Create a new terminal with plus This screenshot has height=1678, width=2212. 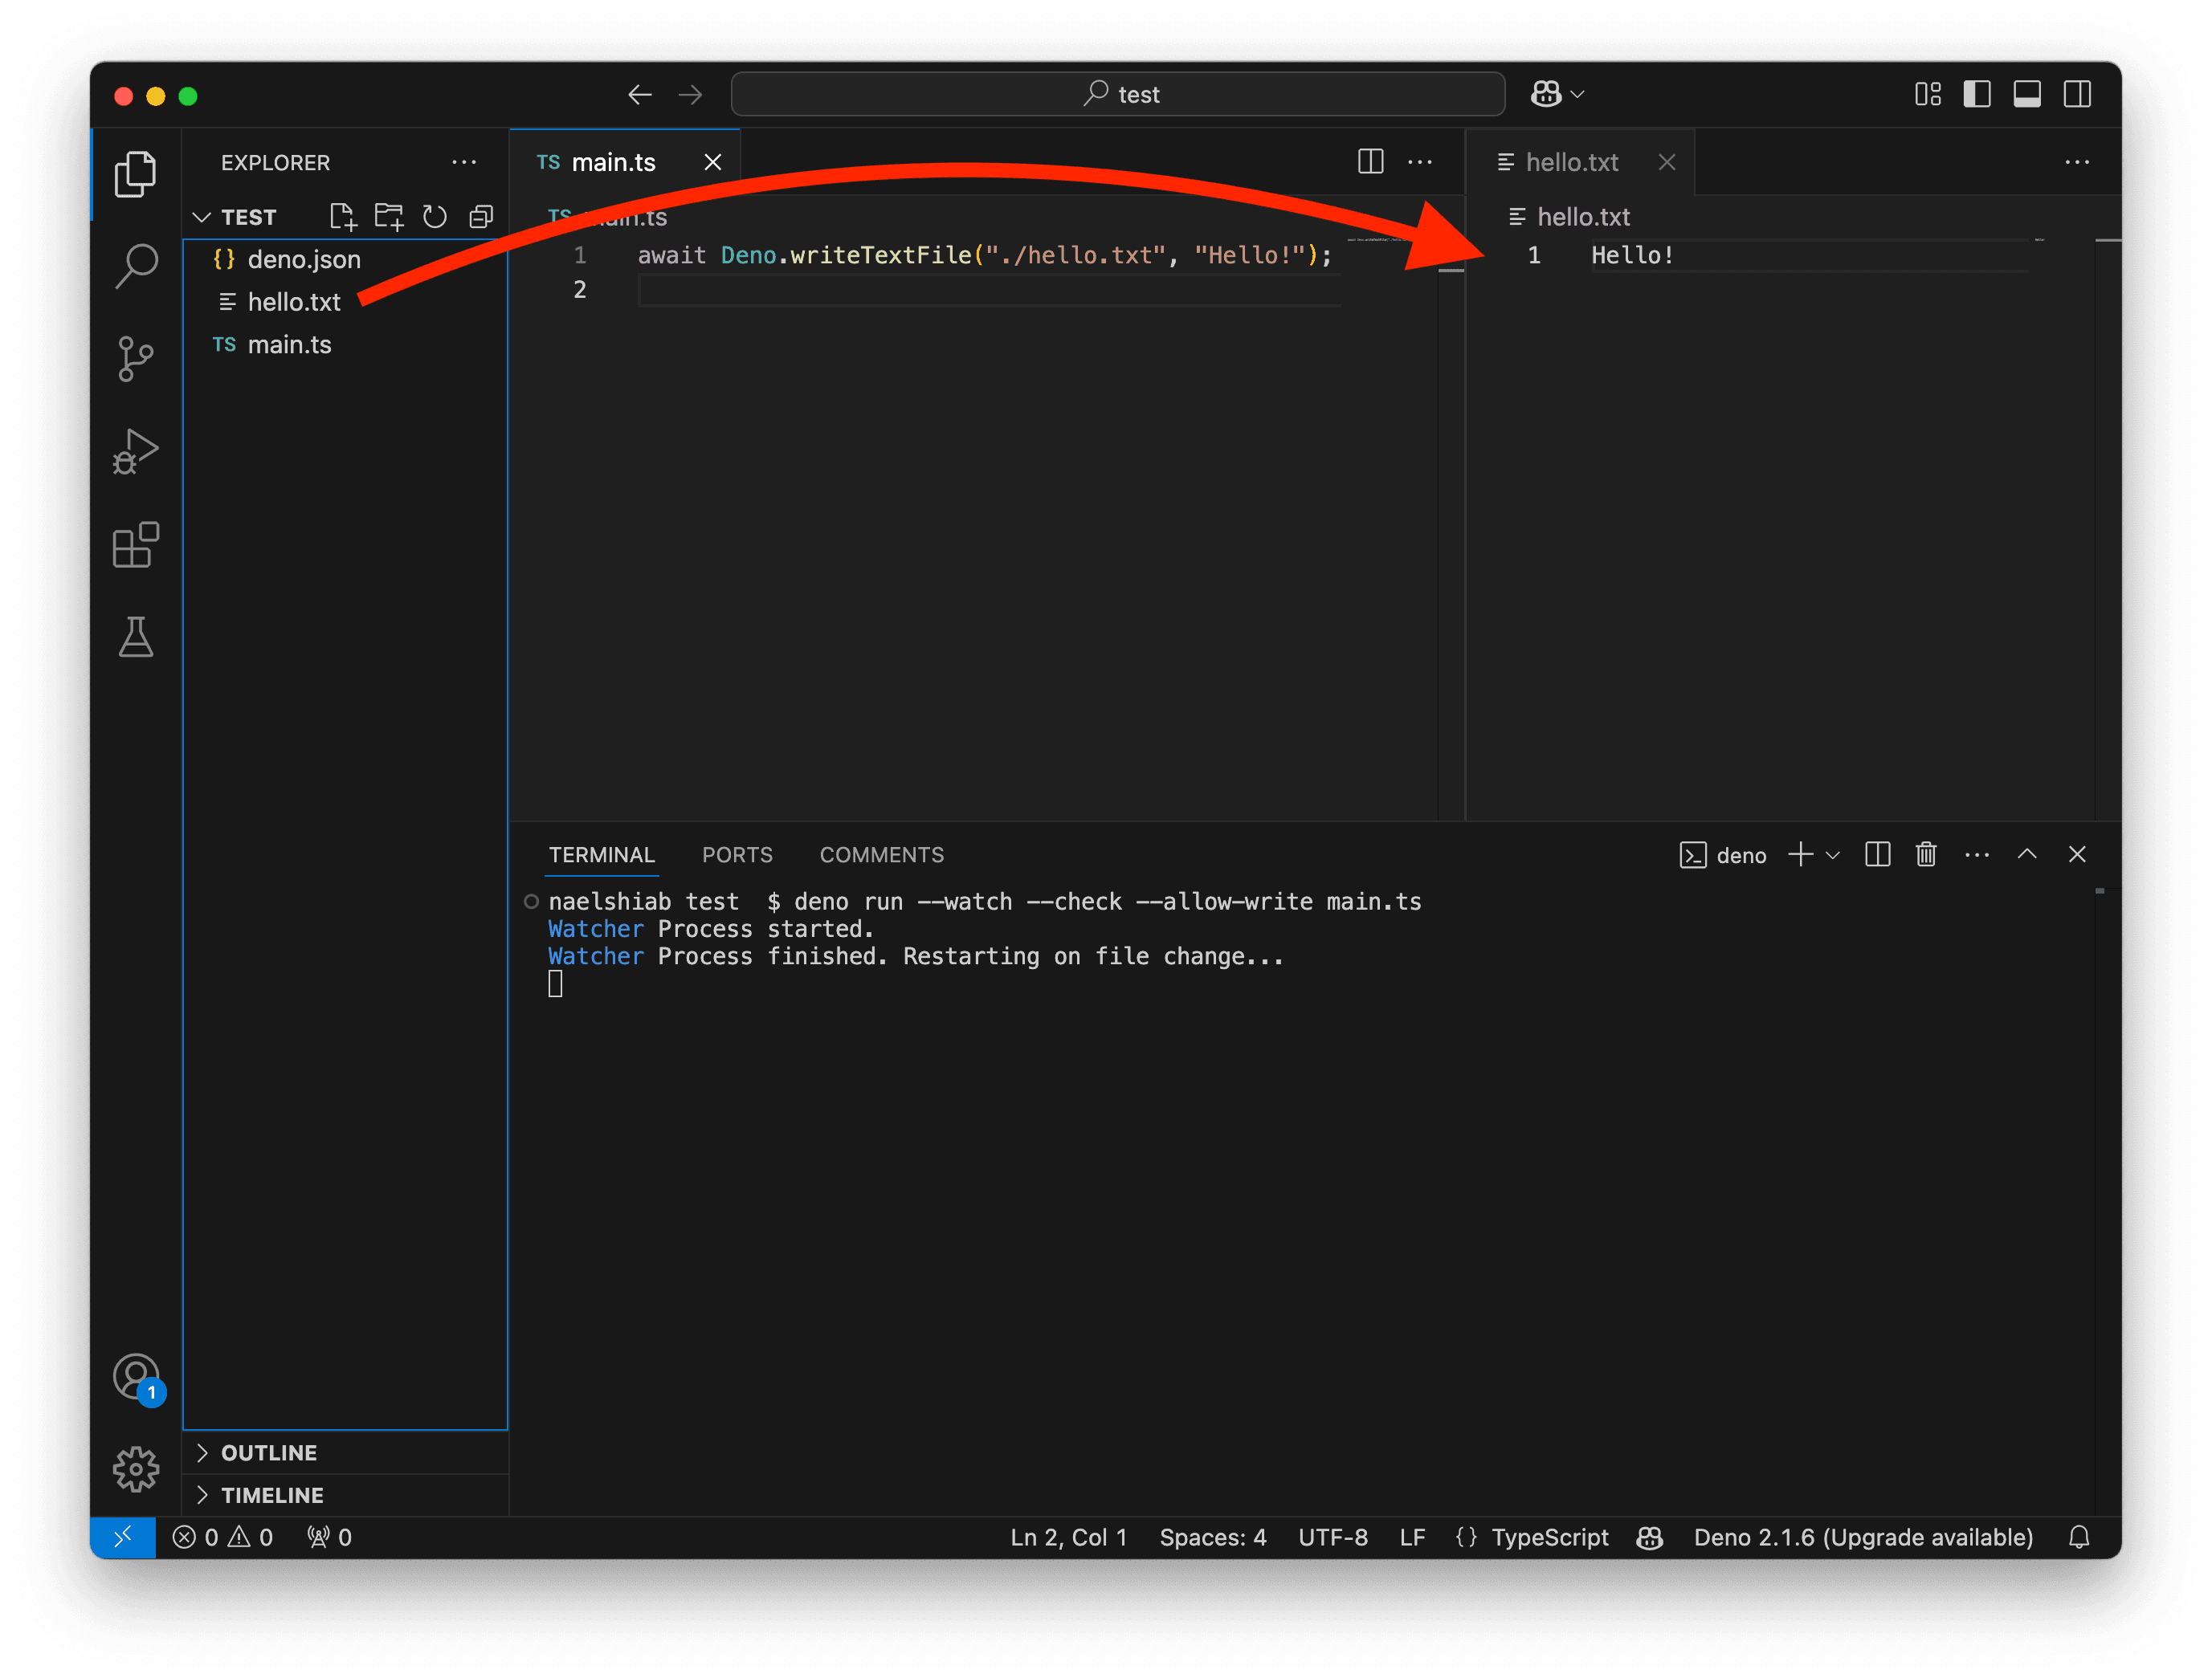(1800, 854)
